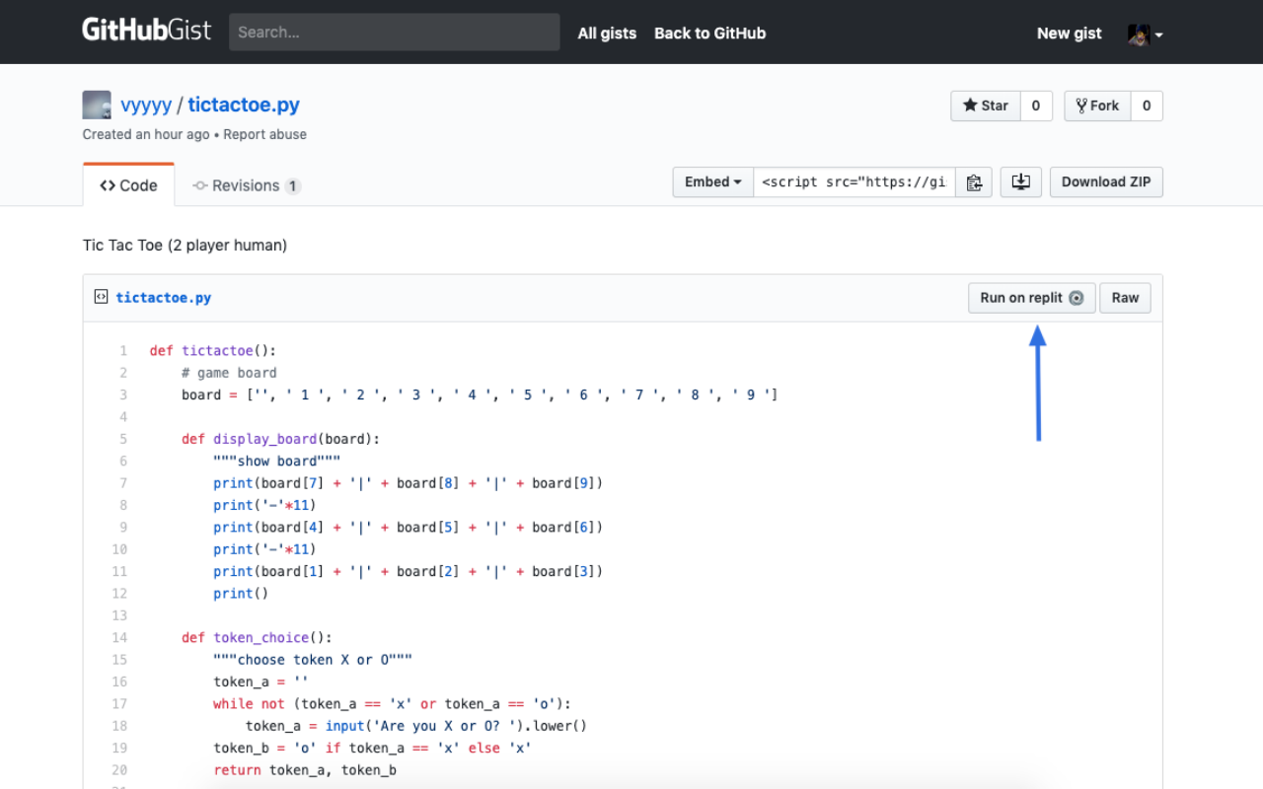The width and height of the screenshot is (1263, 789).
Task: Open the Raw view of tictactoe.py
Action: [x=1125, y=297]
